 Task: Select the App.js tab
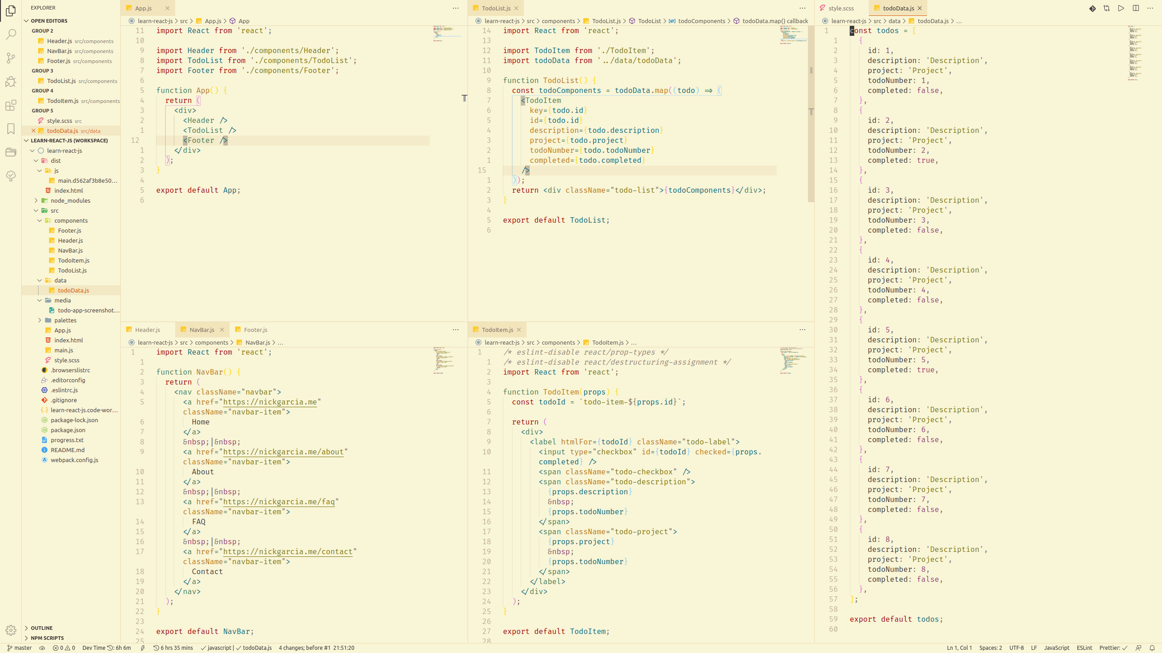tap(143, 8)
